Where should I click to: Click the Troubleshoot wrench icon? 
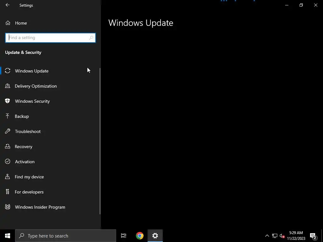[x=8, y=131]
